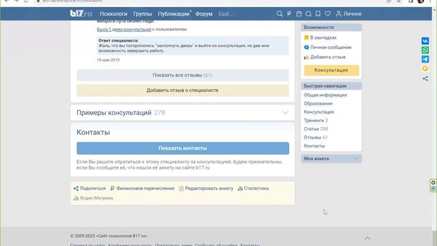Open the b17.ru logo home link
This screenshot has height=246, width=437.
81,14
